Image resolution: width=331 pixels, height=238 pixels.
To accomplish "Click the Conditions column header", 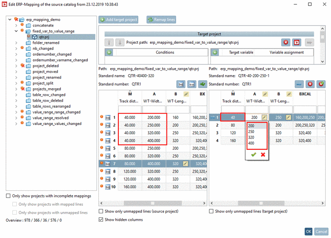I will pos(165,53).
